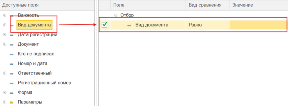This screenshot has height=106, width=288.
Task: Click the Номер и дата field icon
Action: point(12,64)
